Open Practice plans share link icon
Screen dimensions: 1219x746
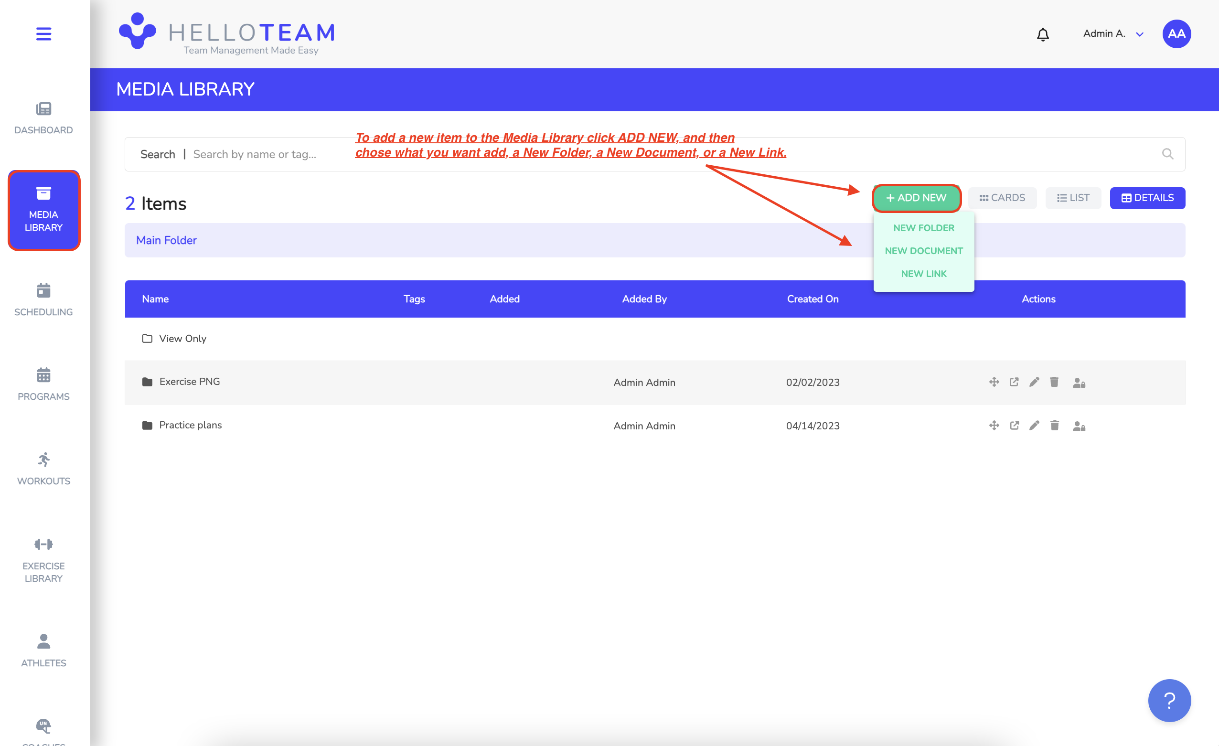point(1014,426)
